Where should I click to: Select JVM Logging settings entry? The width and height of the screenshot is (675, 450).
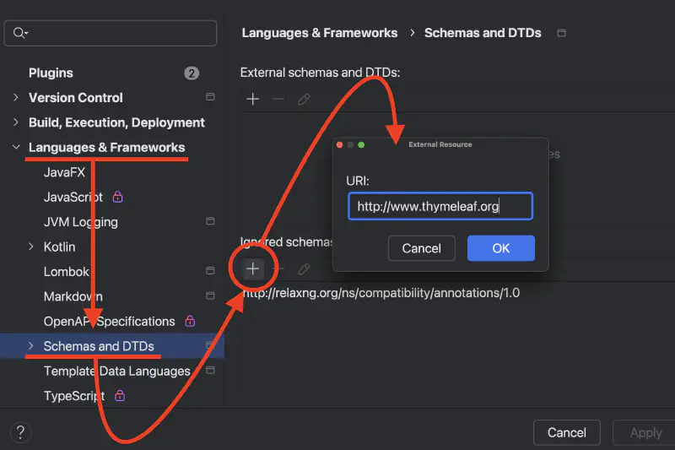pyautogui.click(x=80, y=222)
